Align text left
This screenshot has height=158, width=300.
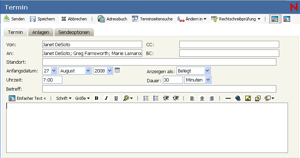[192, 98]
